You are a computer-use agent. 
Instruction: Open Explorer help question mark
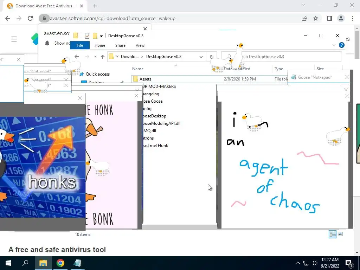(x=342, y=45)
